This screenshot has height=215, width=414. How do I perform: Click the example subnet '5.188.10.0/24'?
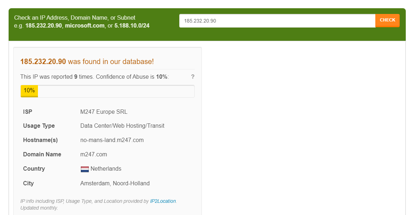(132, 26)
